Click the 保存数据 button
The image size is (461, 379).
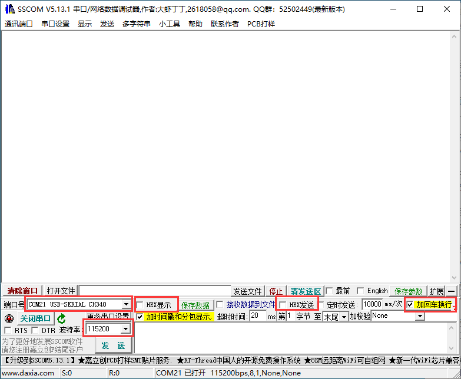(x=195, y=305)
